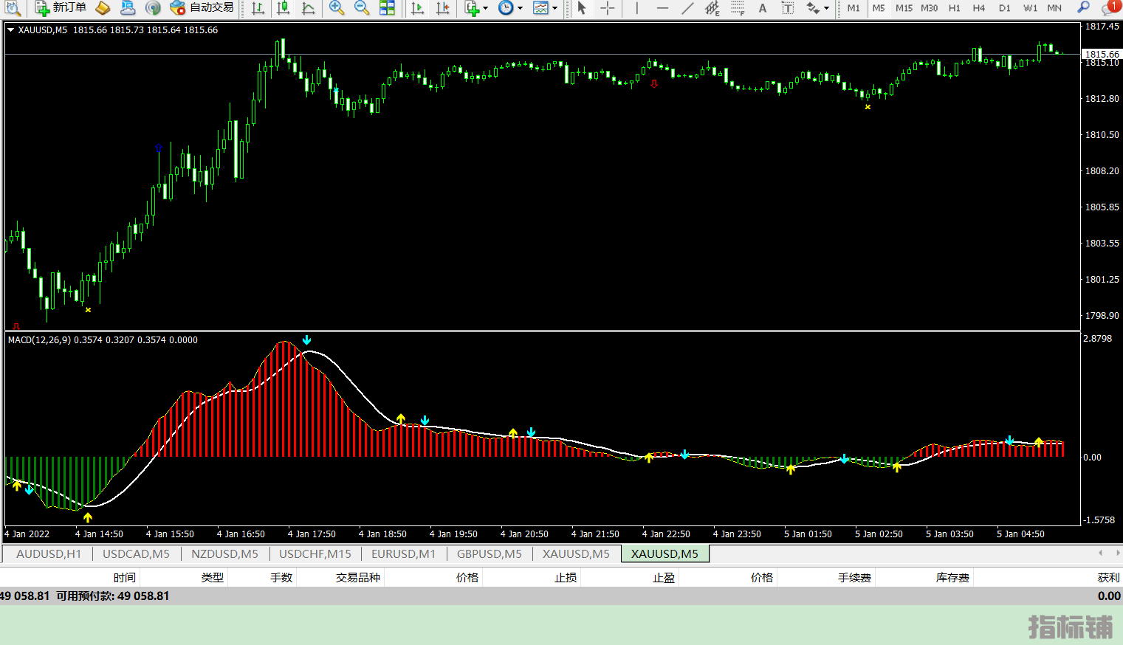Select the vertical line tool
This screenshot has width=1123, height=645.
636,8
